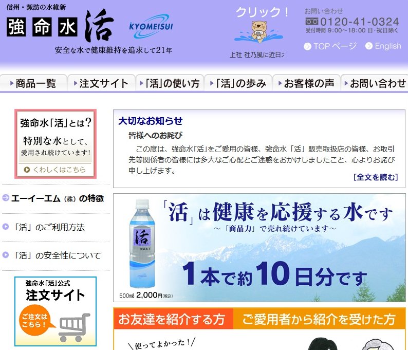Click the お友達を紹介する方 orange banner
This screenshot has width=408, height=350.
173,319
